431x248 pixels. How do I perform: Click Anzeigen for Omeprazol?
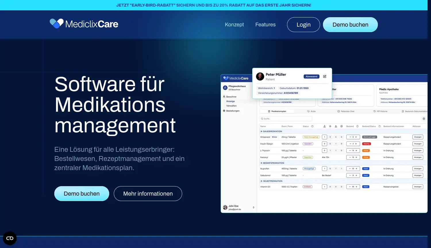pyautogui.click(x=417, y=137)
